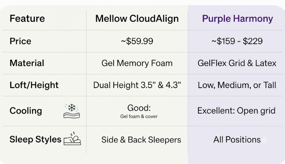
Task: Click the Feature header cell
Action: pyautogui.click(x=27, y=19)
